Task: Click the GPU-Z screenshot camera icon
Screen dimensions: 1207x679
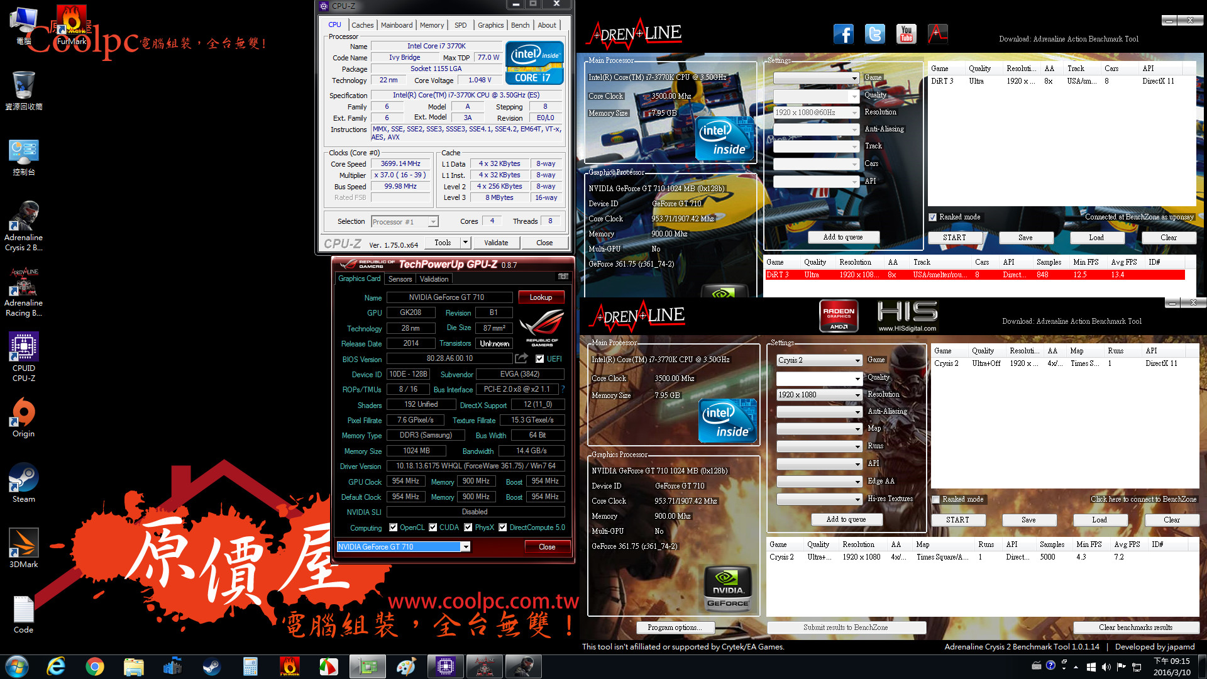Action: pyautogui.click(x=563, y=276)
